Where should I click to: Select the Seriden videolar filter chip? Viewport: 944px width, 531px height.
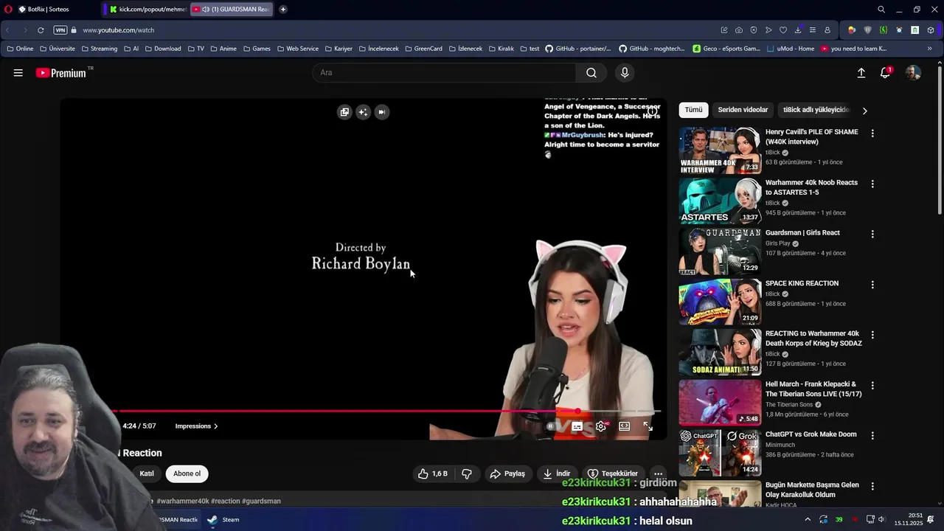[743, 110]
